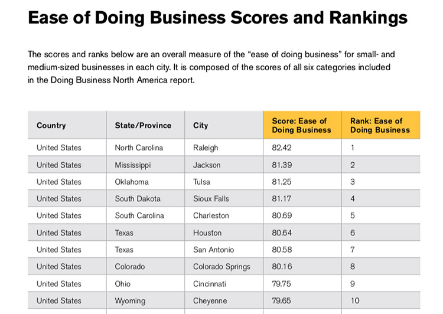Click the Tulsa city cell
This screenshot has width=443, height=314.
pos(201,182)
